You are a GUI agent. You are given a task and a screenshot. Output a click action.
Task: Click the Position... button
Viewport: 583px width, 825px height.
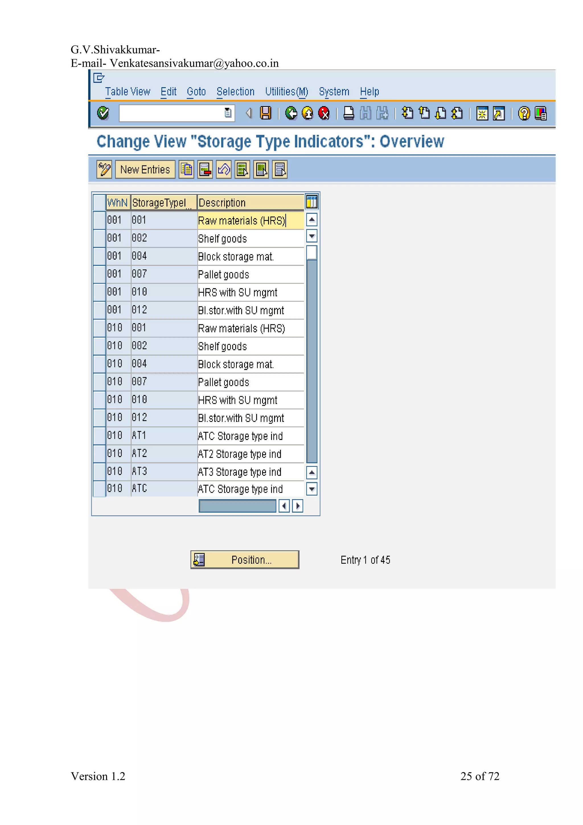(x=245, y=559)
